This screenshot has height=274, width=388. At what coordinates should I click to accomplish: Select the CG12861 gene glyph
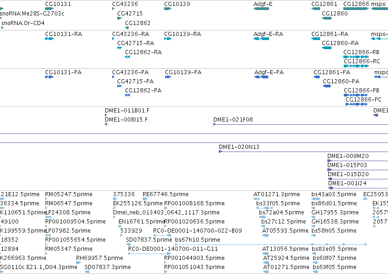pos(316,9)
